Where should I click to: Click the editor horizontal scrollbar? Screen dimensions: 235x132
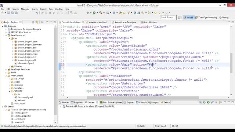tap(143, 98)
